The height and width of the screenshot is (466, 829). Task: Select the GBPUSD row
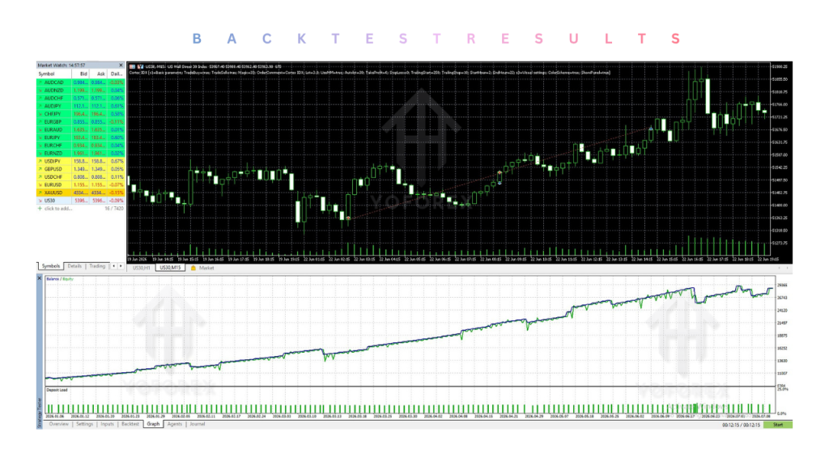[x=80, y=169]
